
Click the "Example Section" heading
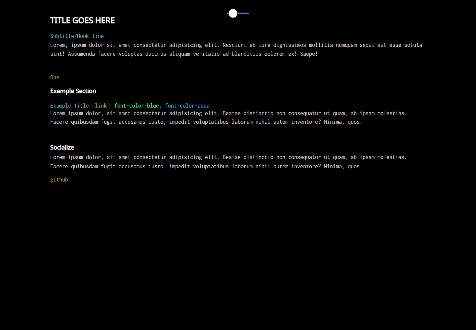coord(73,91)
